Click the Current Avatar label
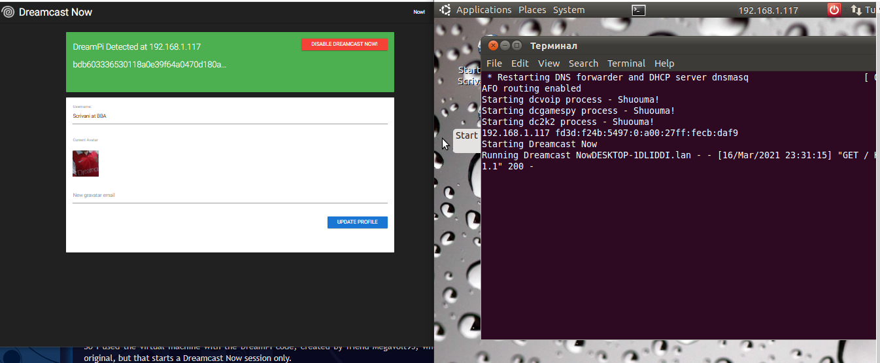The height and width of the screenshot is (363, 880). click(85, 140)
